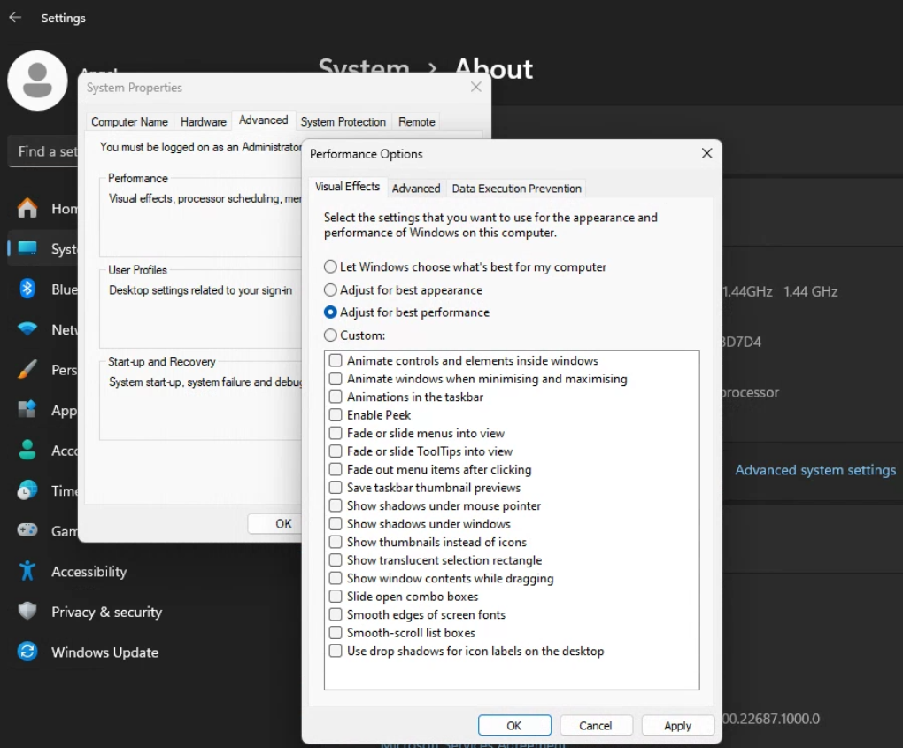Check Show window contents while dragging
This screenshot has height=748, width=903.
point(336,578)
